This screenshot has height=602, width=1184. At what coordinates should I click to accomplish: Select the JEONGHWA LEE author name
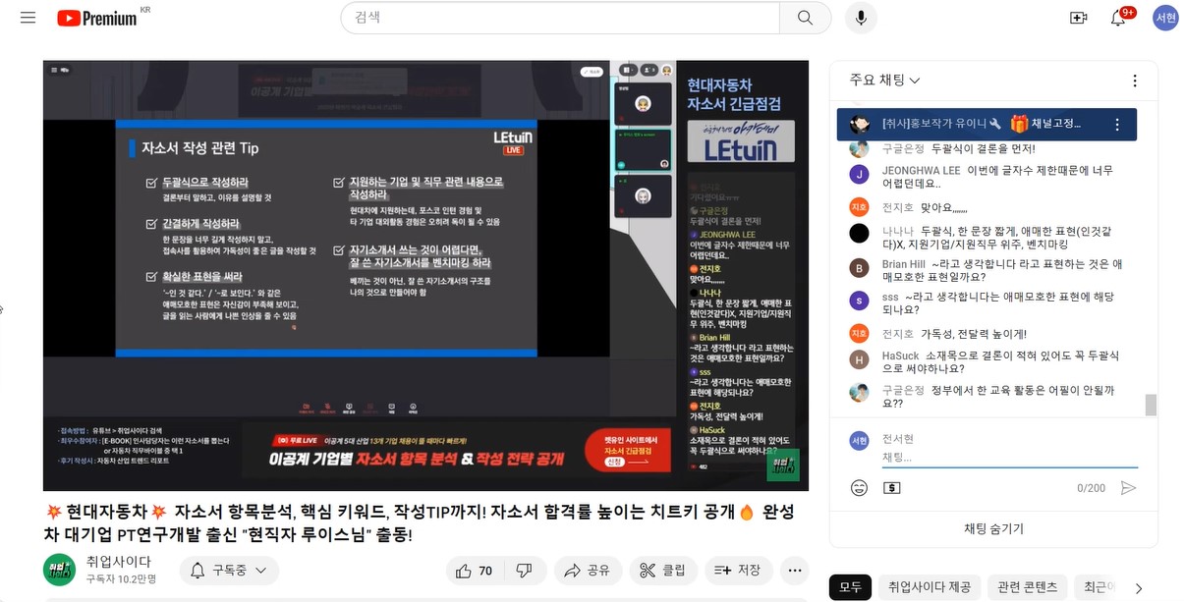click(x=921, y=170)
